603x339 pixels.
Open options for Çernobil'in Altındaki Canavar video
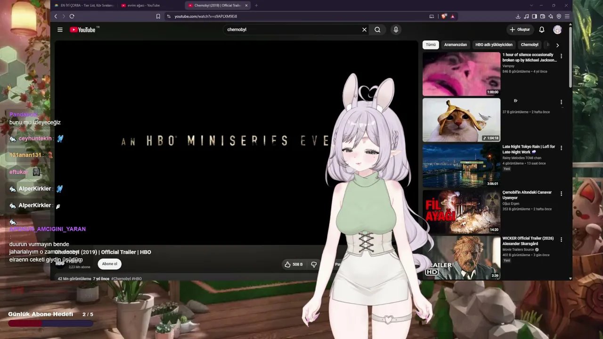pos(561,194)
